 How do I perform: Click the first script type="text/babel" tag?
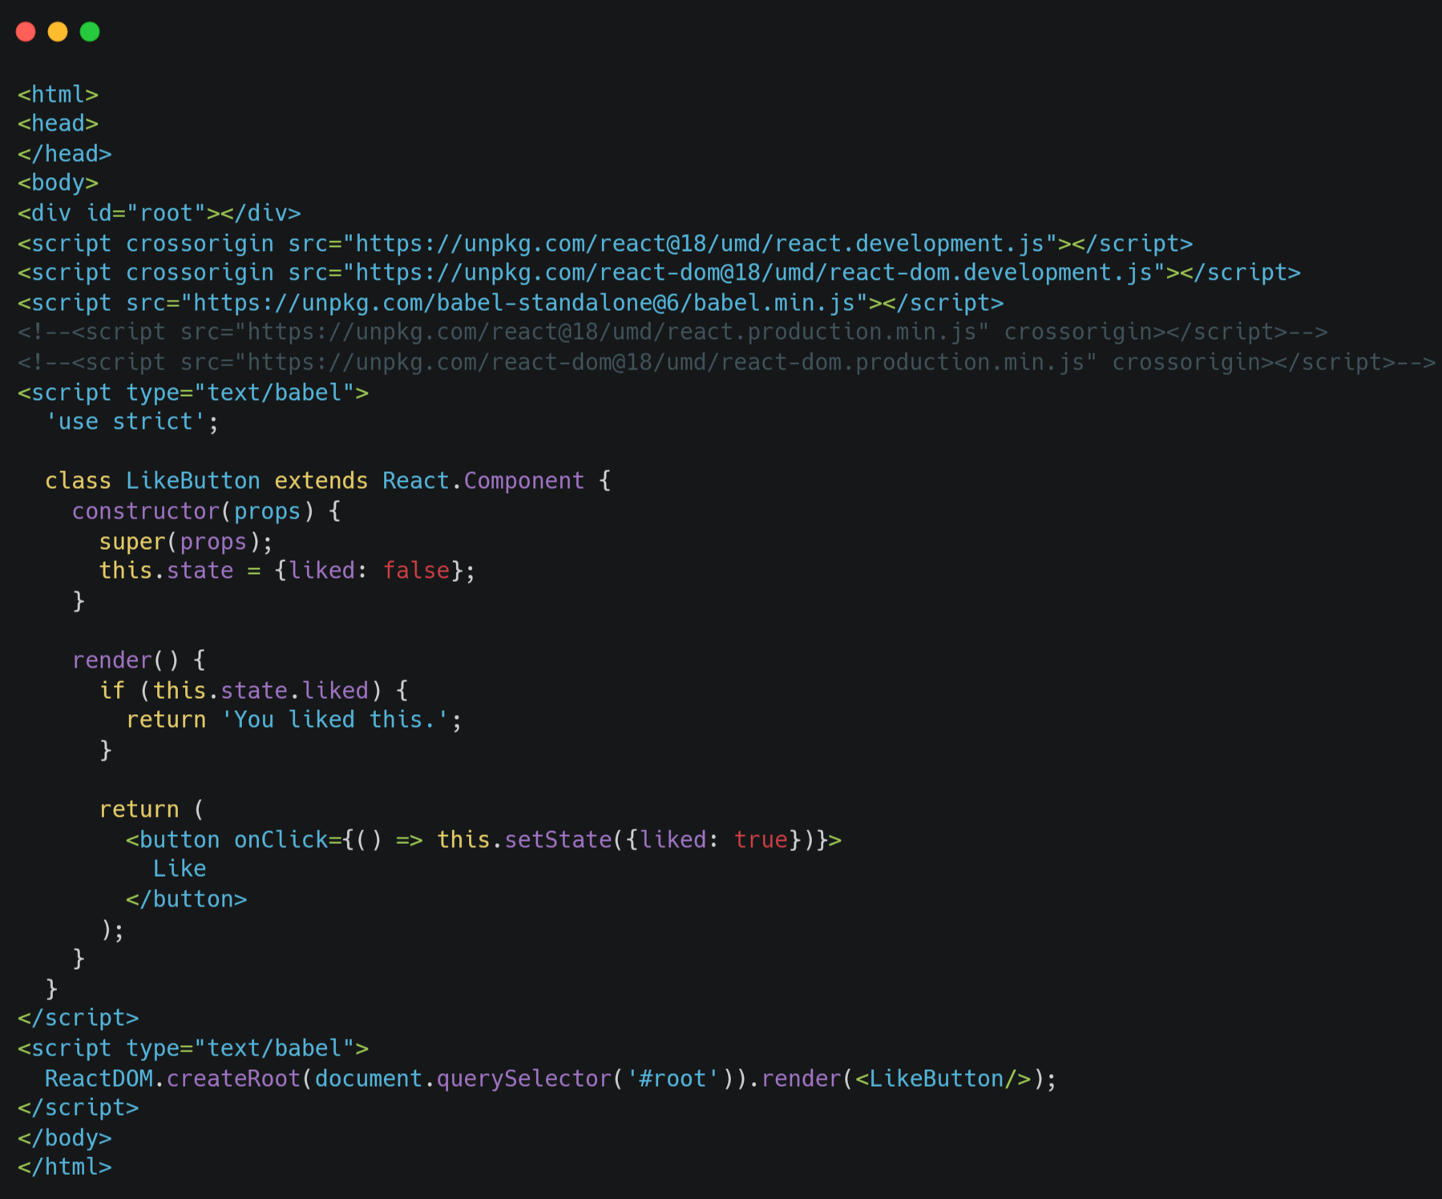pyautogui.click(x=193, y=393)
